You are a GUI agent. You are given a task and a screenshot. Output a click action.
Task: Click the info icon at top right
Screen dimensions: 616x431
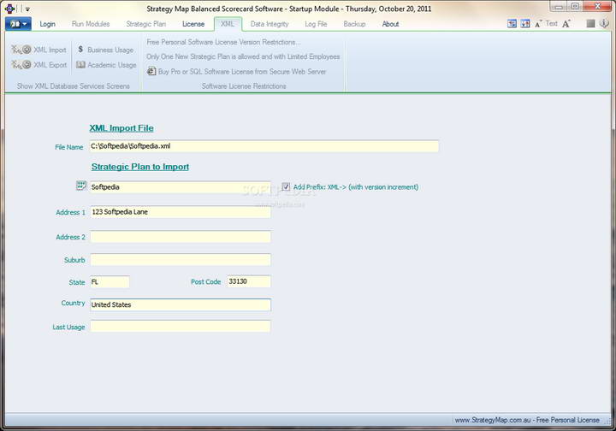604,24
